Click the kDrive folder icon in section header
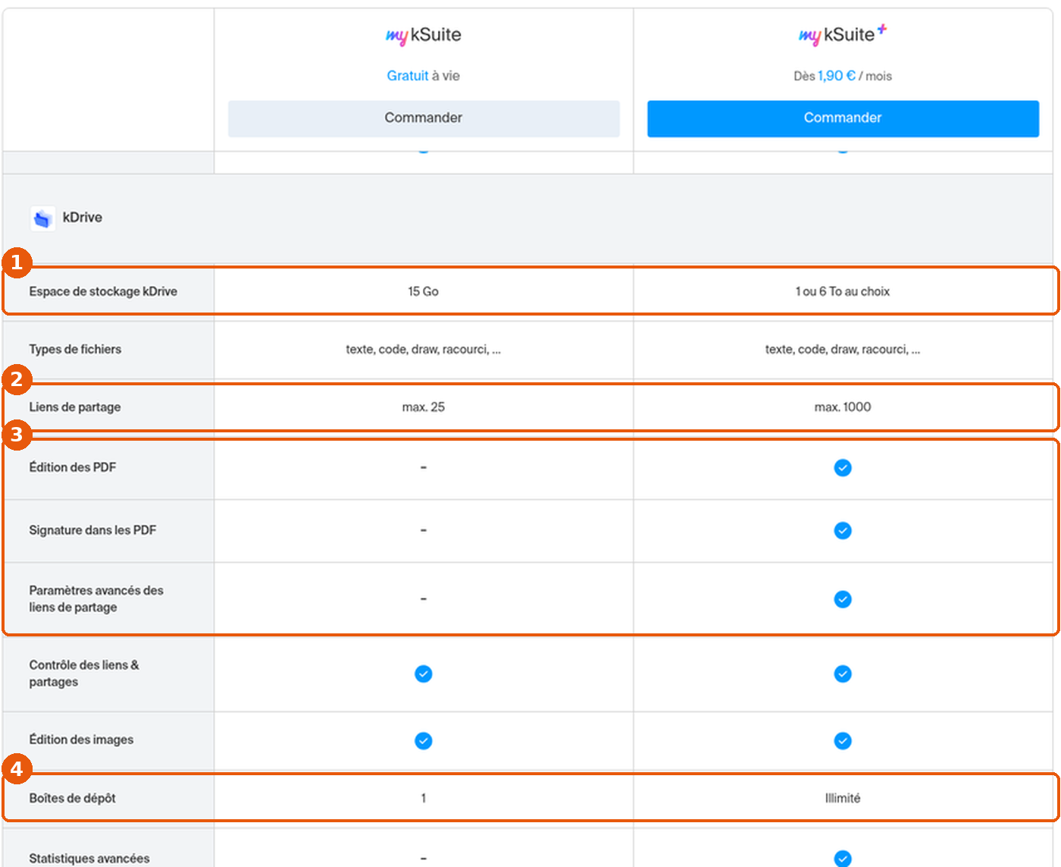Image resolution: width=1061 pixels, height=867 pixels. click(x=42, y=218)
